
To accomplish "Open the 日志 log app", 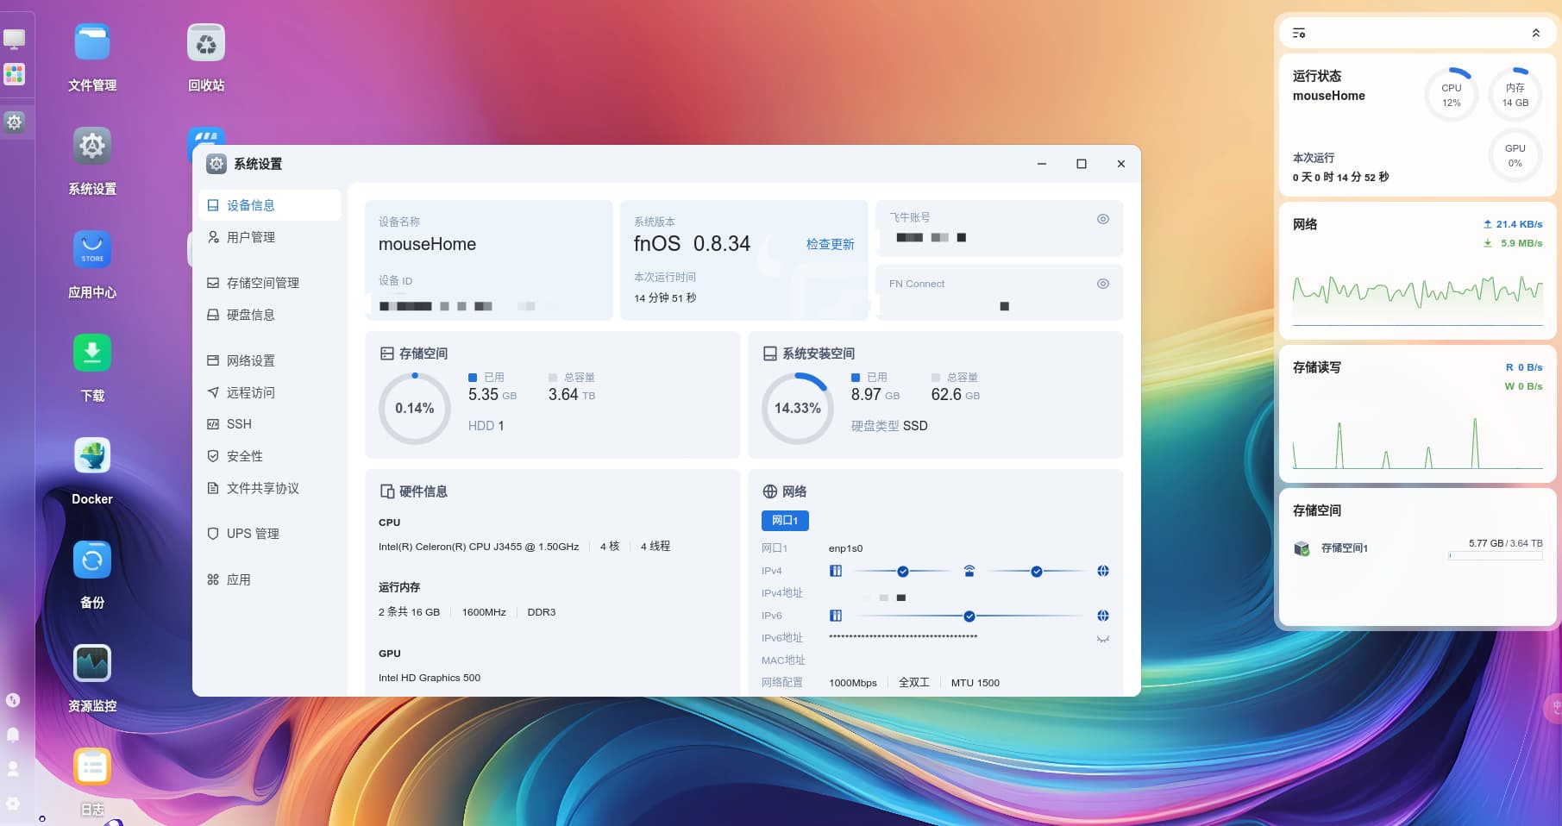I will [92, 767].
